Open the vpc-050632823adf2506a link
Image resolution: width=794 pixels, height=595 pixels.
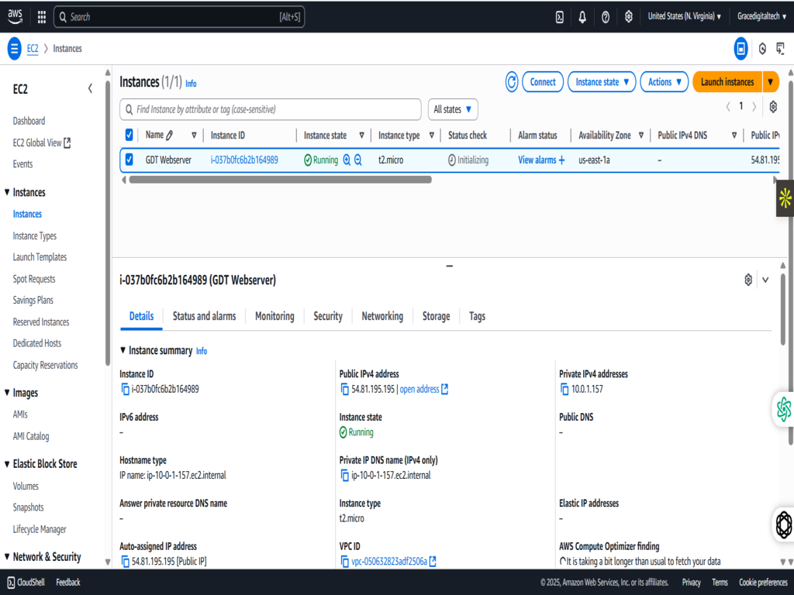click(x=389, y=561)
